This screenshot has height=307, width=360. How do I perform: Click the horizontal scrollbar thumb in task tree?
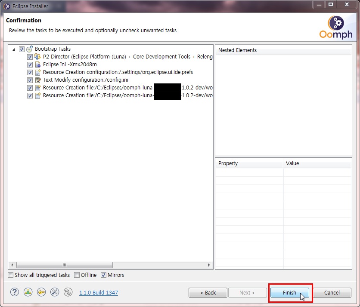(x=65, y=265)
